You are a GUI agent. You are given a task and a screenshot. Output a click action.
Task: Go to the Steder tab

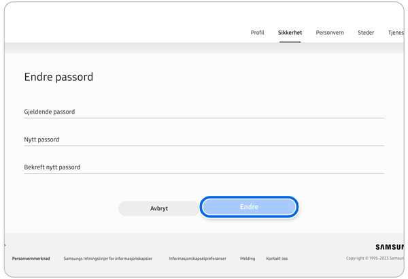point(366,33)
